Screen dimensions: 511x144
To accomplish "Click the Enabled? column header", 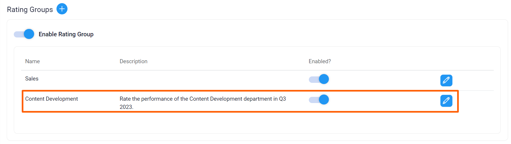I will click(x=320, y=61).
